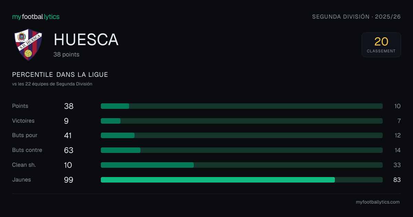The width and height of the screenshot is (413, 217).
Task: Visit the myfootballytics.com footer link
Action: click(378, 202)
